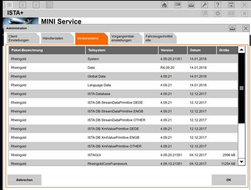This screenshot has width=251, height=190.
Task: Select ISTA DB StreamDataPrimitive DEDE row
Action: click(x=123, y=103)
